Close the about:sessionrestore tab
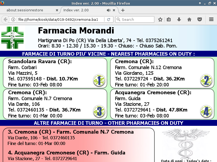 pyautogui.click(x=57, y=10)
